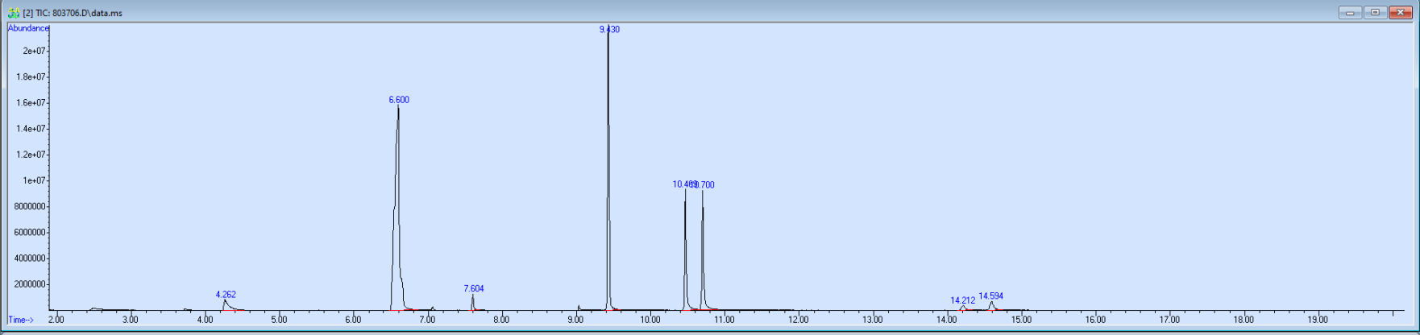Viewport: 1420px width, 335px height.
Task: Click the 1e+07 abundance tick value
Action: click(x=34, y=180)
